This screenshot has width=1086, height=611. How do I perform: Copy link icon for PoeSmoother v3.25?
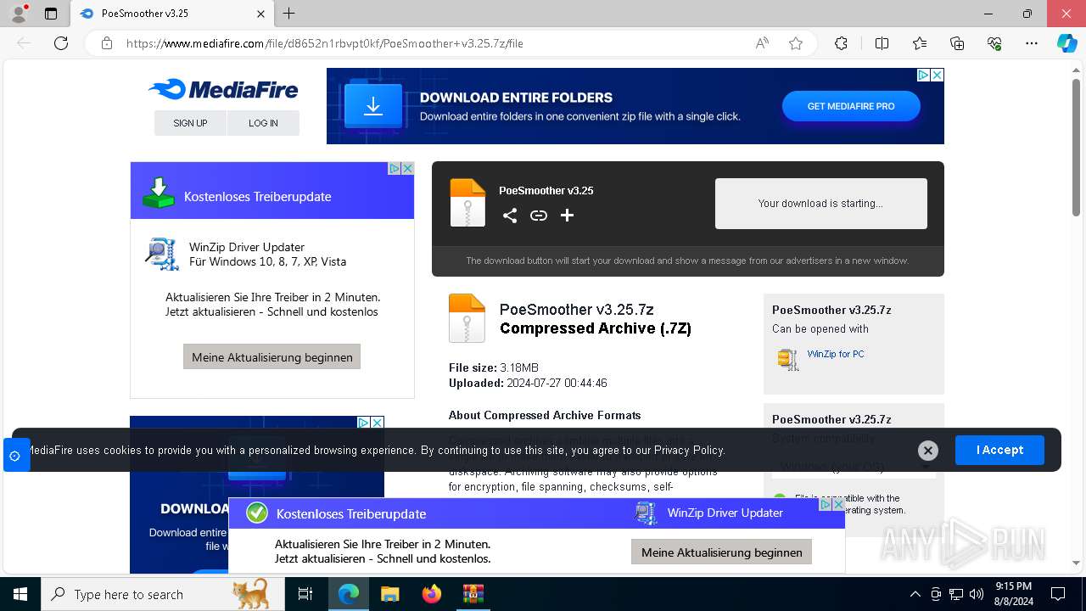tap(539, 216)
